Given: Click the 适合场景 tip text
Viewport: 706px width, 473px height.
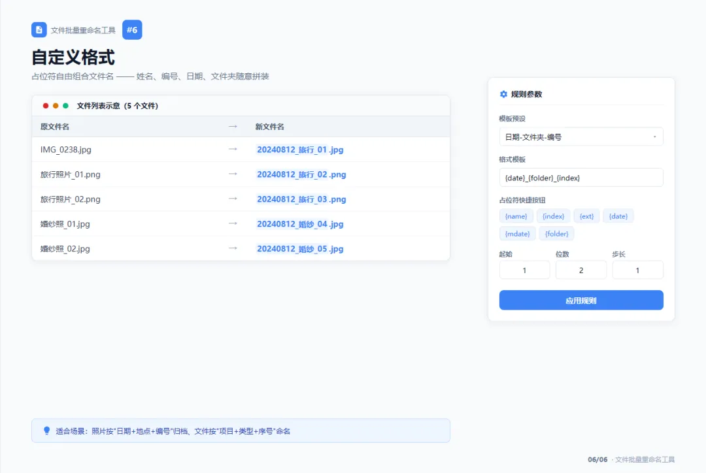Looking at the screenshot, I should 173,431.
